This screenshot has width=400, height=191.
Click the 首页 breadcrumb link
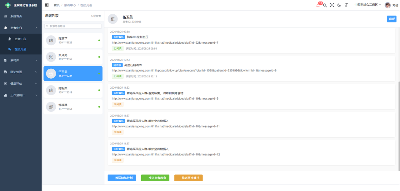pyautogui.click(x=57, y=5)
